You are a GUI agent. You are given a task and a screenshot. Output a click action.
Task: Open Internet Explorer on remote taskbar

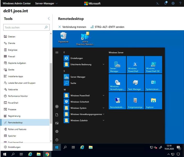82,147
